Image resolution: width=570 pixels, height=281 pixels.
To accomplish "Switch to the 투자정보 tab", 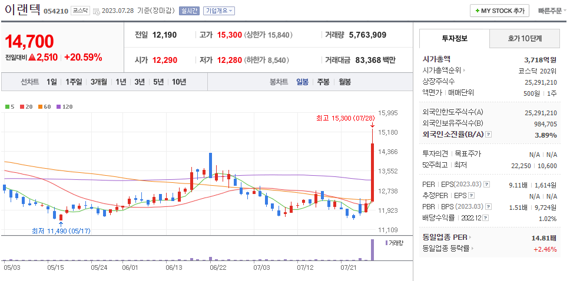I will pyautogui.click(x=455, y=38).
